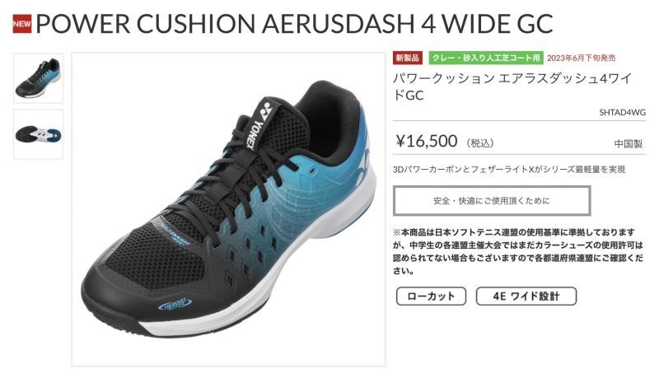Viewport: 659px width, 388px height.
Task: Click the 新製品 red tag
Action: tap(407, 58)
